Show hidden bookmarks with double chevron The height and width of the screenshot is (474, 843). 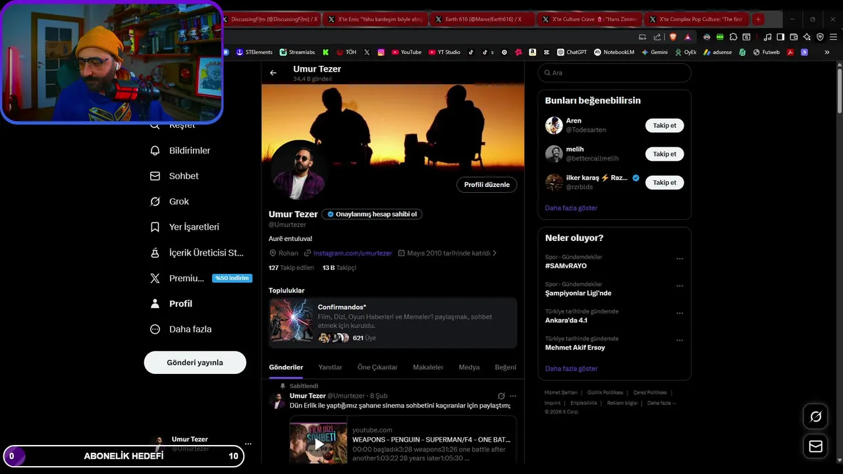point(827,52)
